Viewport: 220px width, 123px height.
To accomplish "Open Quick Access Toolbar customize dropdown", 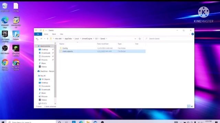I will click(46, 30).
